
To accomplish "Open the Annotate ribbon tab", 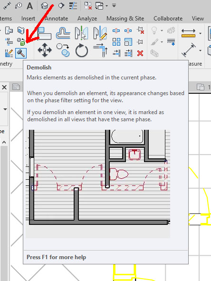I will click(57, 19).
